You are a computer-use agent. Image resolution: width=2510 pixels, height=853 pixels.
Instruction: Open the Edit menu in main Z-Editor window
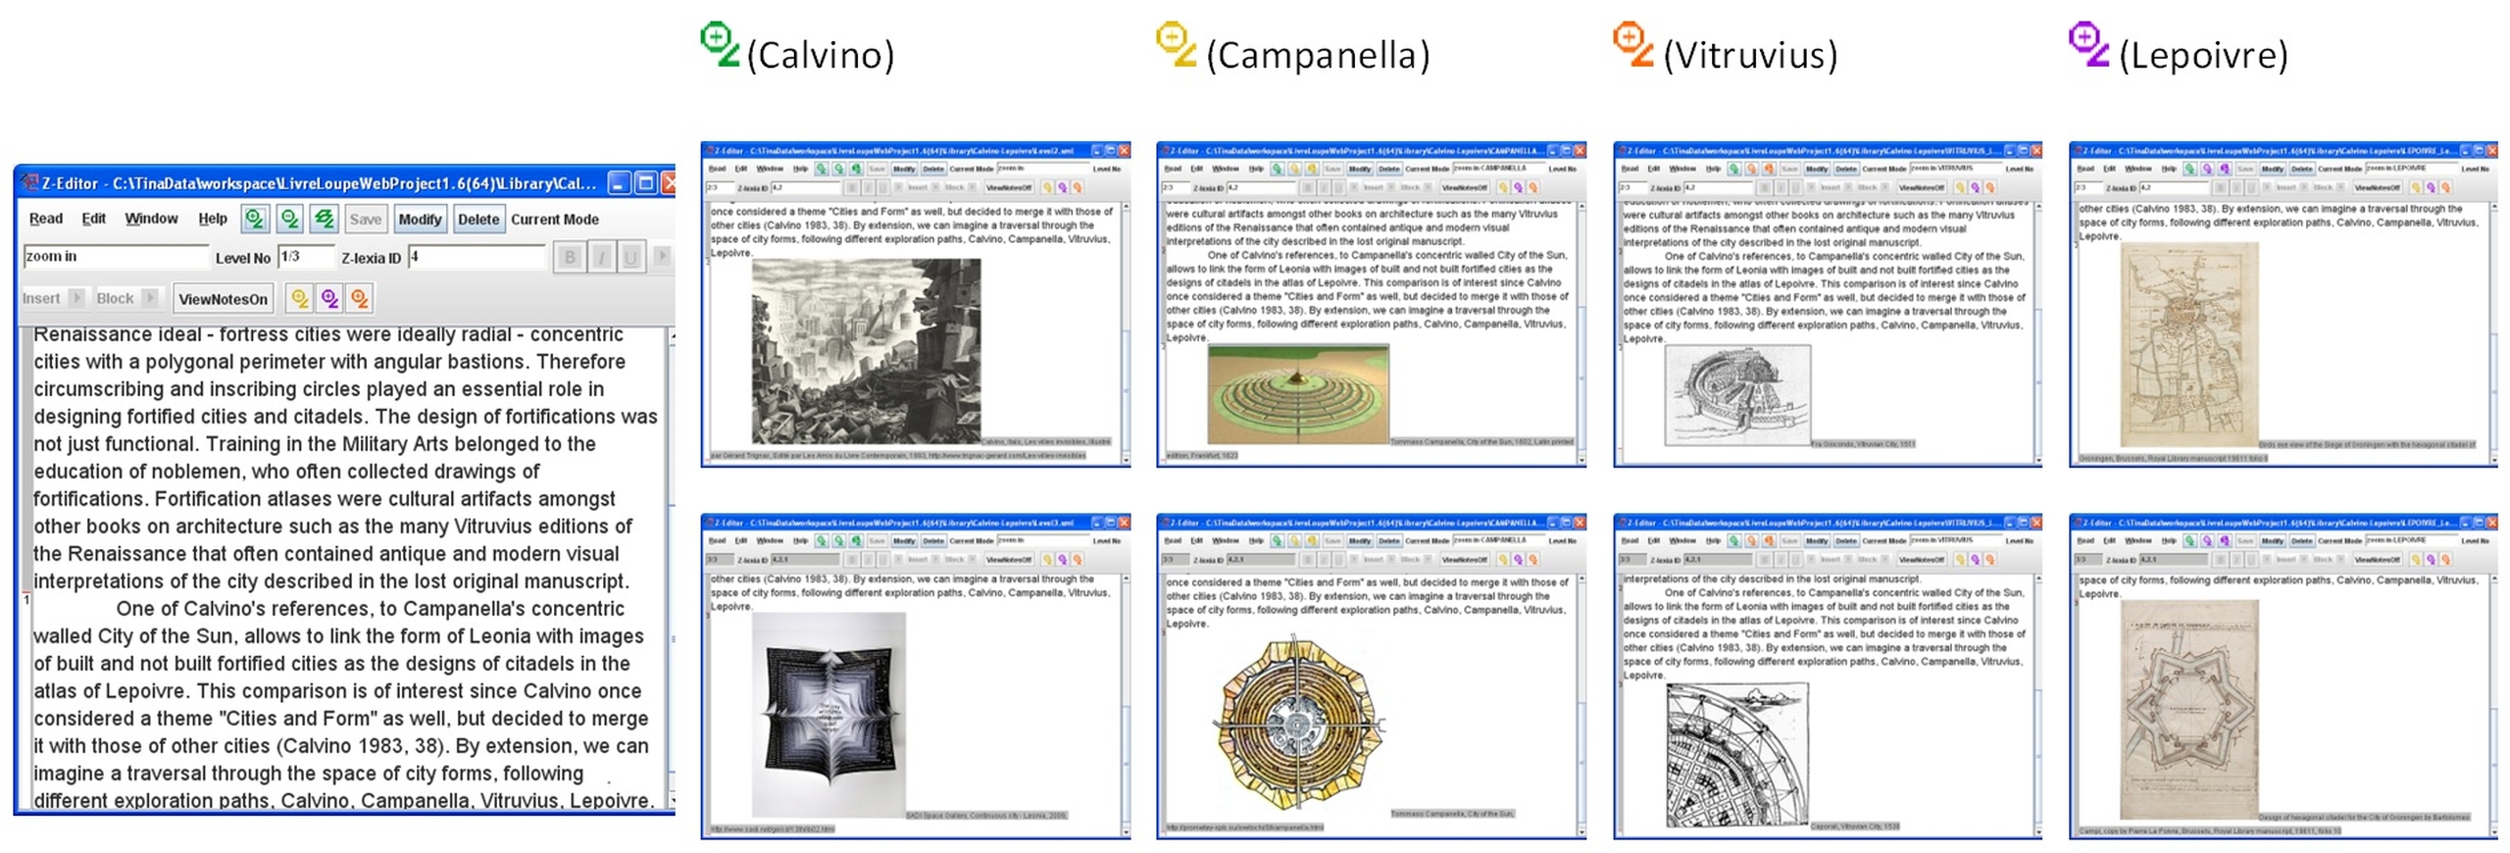[93, 219]
